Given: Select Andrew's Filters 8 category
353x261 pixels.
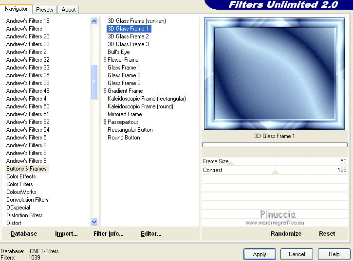Looking at the screenshot, I should click(x=26, y=153).
